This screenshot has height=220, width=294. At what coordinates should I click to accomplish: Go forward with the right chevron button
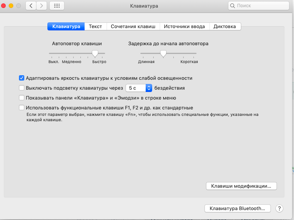coord(41,6)
